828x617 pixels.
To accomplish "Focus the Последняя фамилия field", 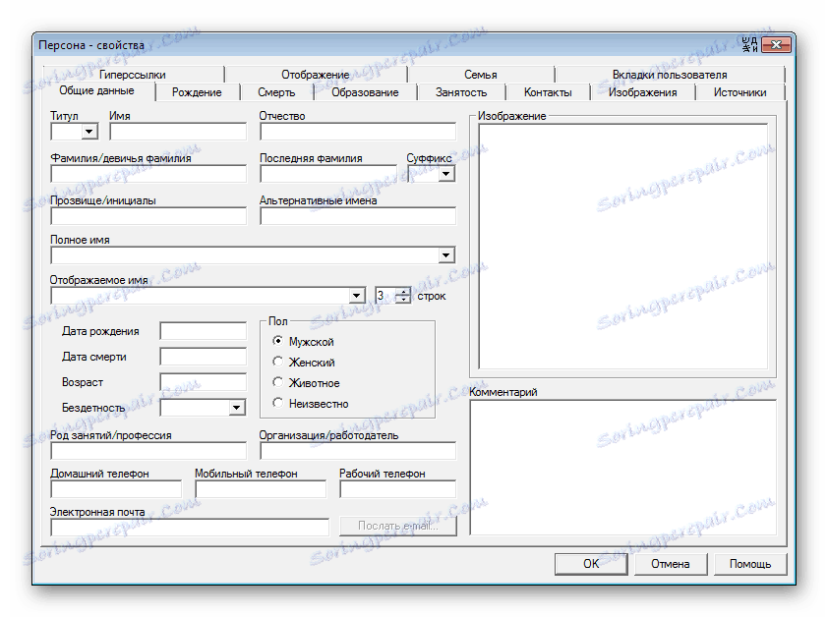I will click(327, 174).
